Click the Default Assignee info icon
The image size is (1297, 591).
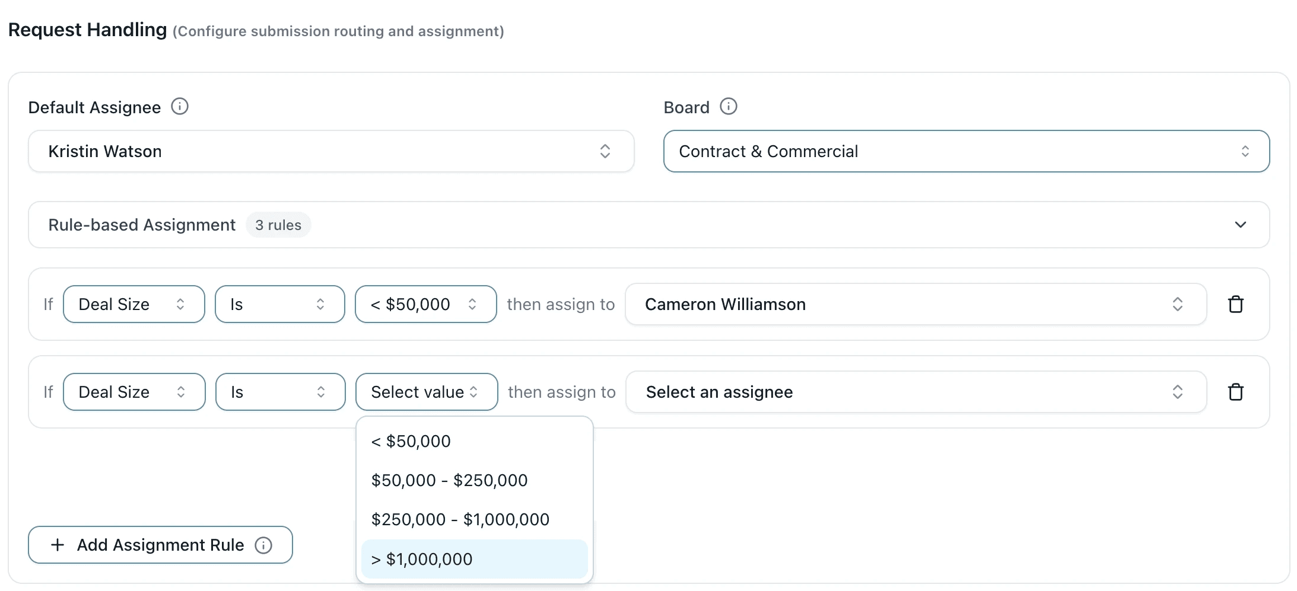click(180, 107)
